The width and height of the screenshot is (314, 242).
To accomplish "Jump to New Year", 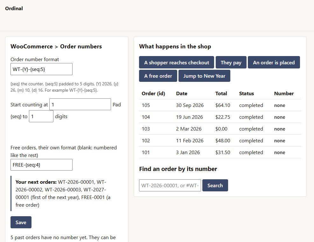I will 205,76.
